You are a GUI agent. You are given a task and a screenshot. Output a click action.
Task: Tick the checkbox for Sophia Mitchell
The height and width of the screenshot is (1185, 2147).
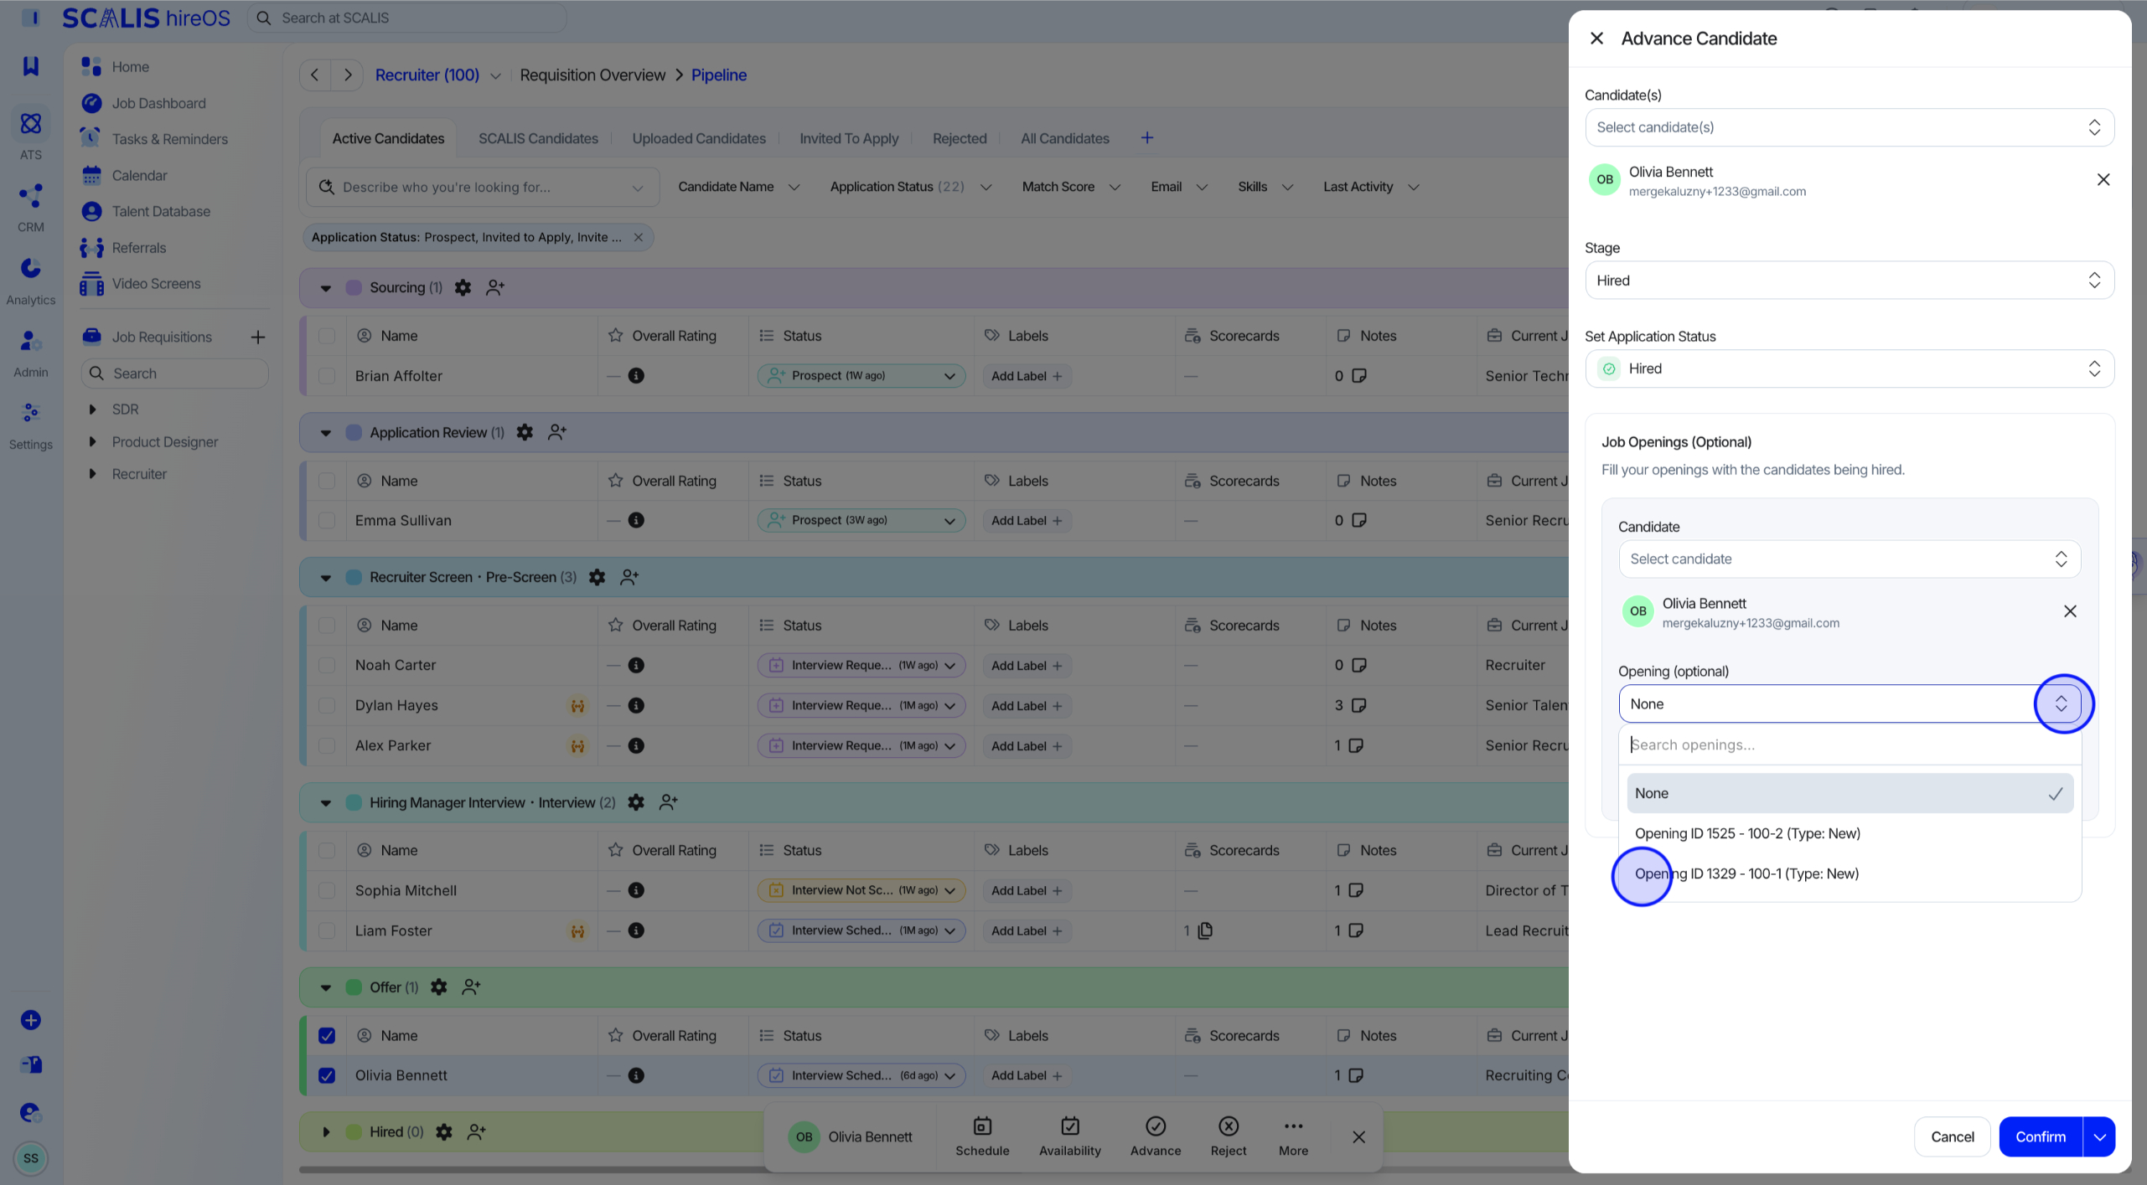tap(327, 891)
